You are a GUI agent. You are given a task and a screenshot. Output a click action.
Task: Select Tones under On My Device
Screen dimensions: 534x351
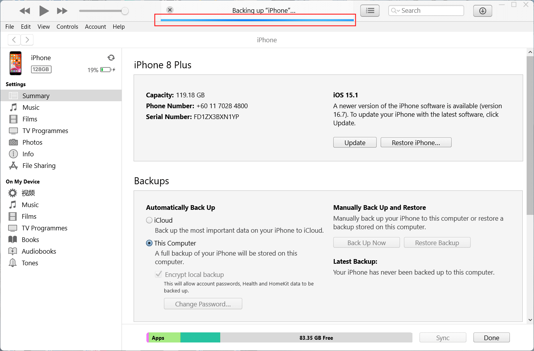pyautogui.click(x=61, y=263)
